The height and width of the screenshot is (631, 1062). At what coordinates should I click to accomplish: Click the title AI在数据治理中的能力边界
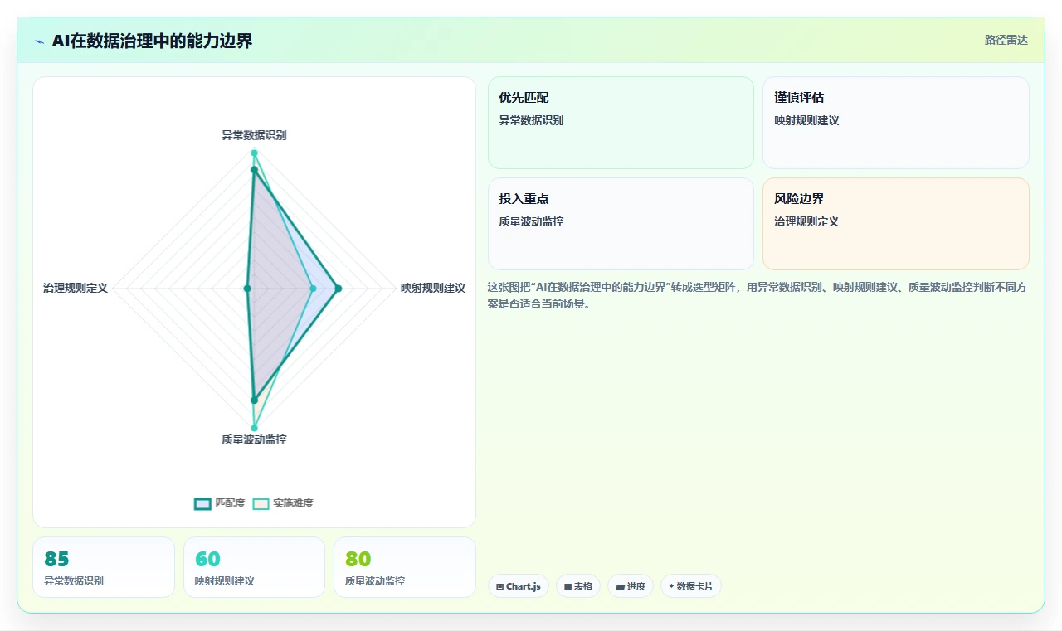(152, 41)
